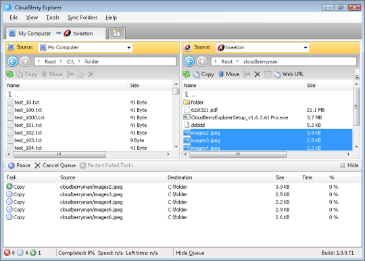Open right toolbar overflow chevron
Image resolution: width=365 pixels, height=261 pixels.
pos(357,77)
